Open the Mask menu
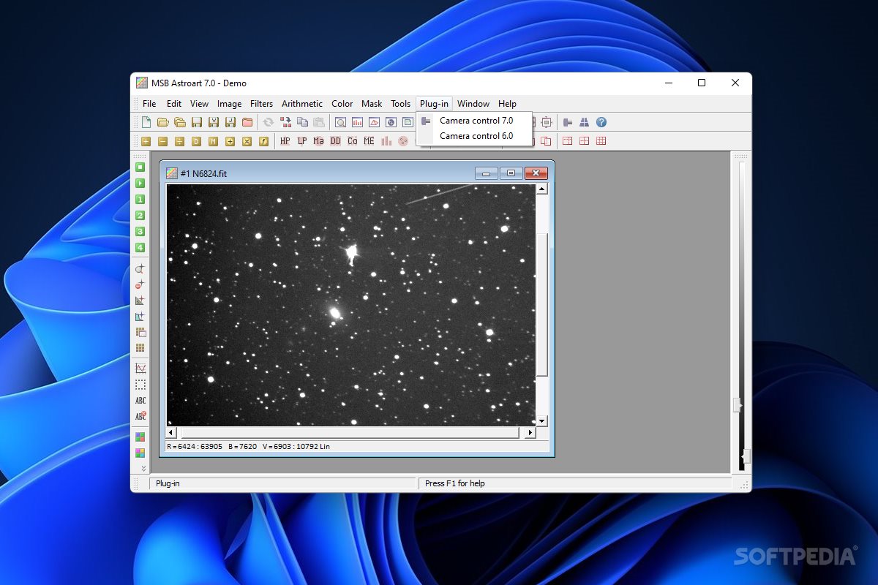 coord(372,104)
